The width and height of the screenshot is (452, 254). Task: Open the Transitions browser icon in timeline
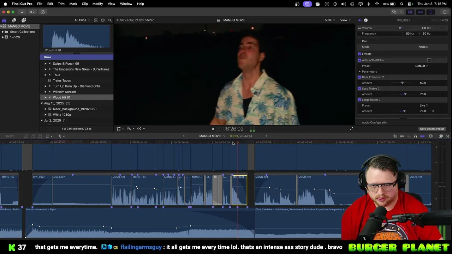(x=447, y=136)
